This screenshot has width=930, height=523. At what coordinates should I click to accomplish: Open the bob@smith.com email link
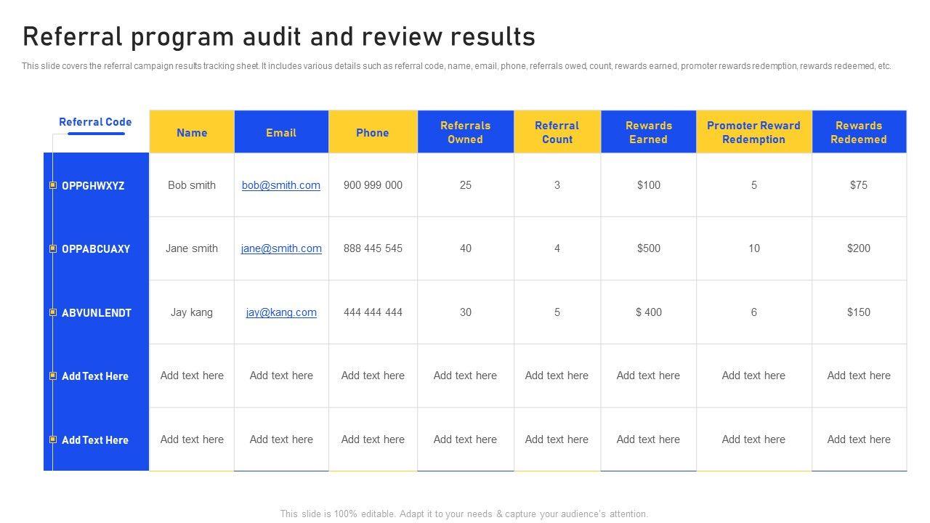coord(281,185)
